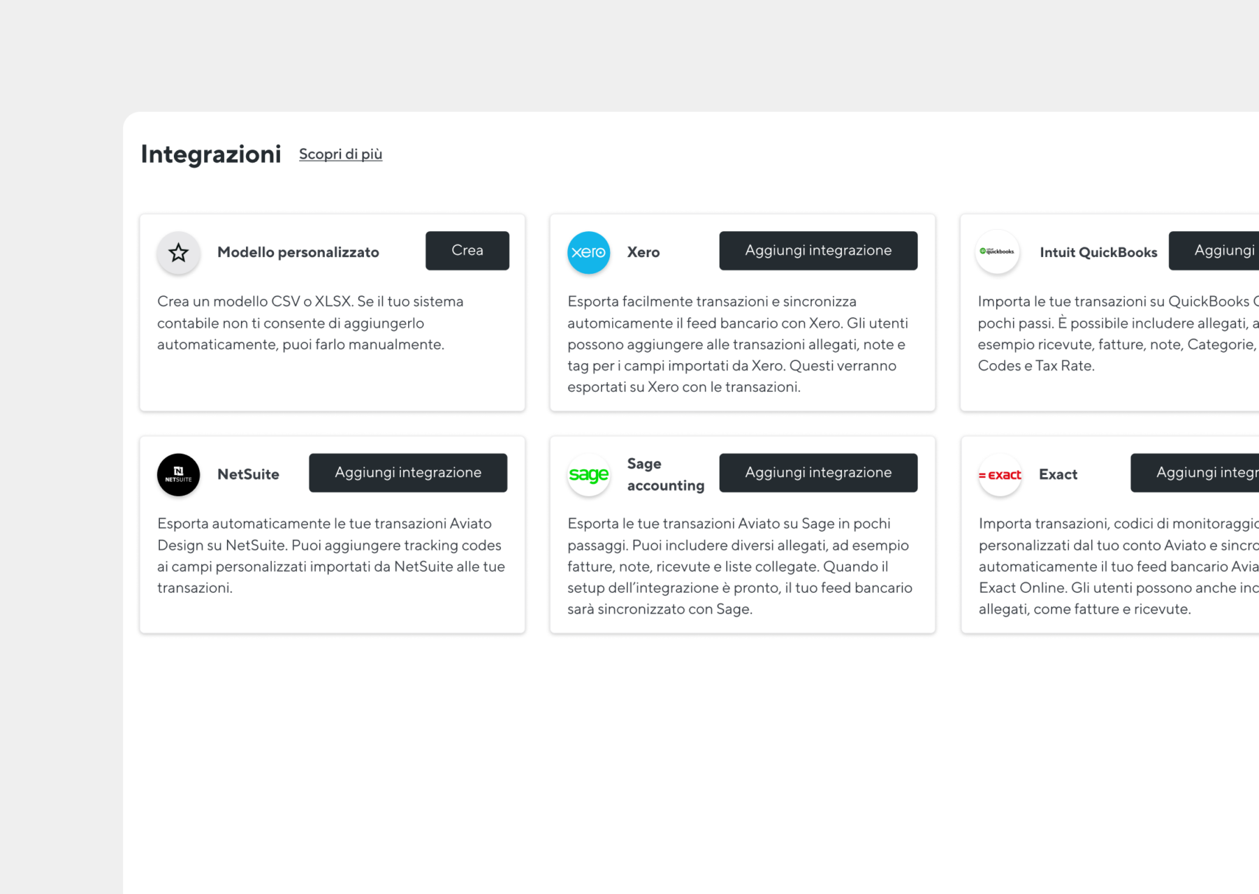This screenshot has width=1259, height=894.
Task: Click the NetSuite logo icon
Action: coord(178,474)
